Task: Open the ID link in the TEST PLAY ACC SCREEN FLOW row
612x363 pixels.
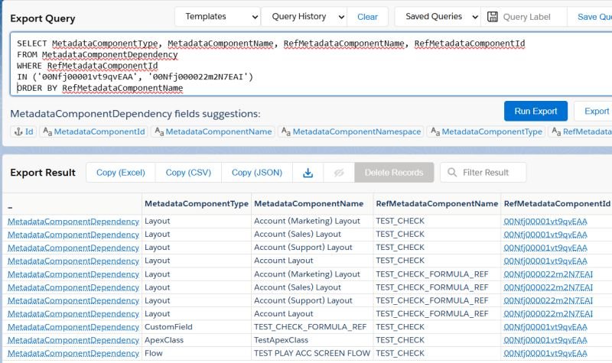Action: (x=545, y=354)
